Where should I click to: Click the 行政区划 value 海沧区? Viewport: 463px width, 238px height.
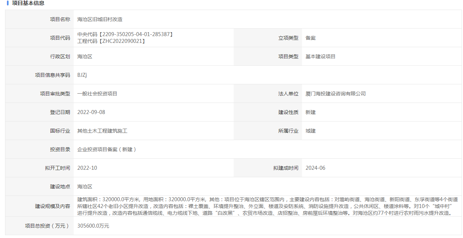pyautogui.click(x=85, y=56)
